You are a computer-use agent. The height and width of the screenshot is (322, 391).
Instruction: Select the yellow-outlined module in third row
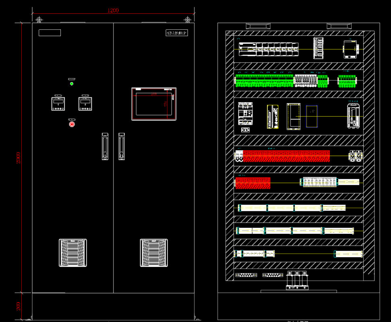tap(273, 117)
